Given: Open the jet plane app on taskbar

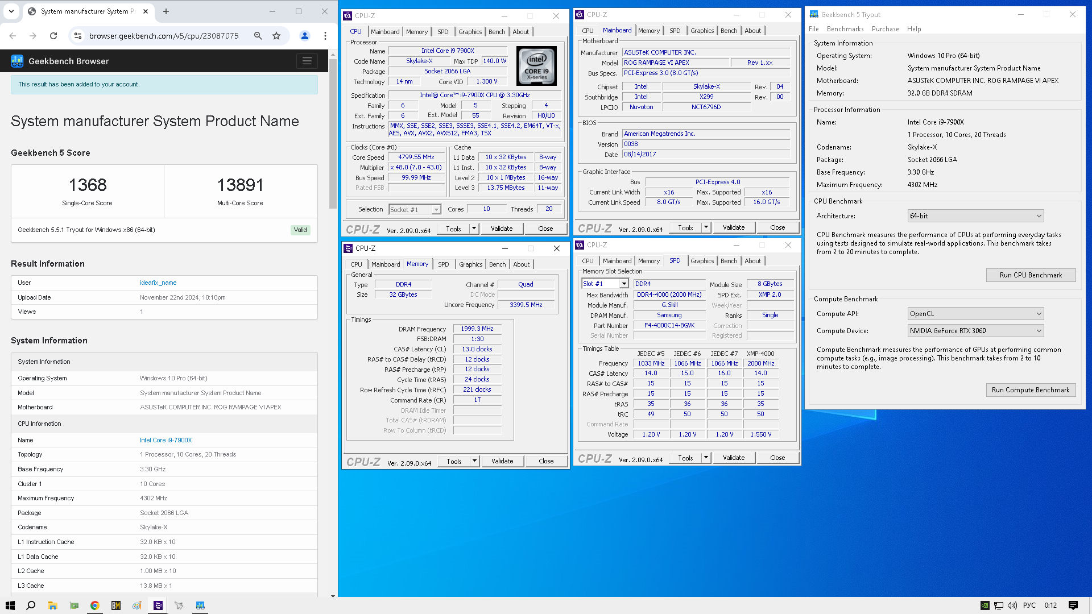Looking at the screenshot, I should pyautogui.click(x=179, y=605).
